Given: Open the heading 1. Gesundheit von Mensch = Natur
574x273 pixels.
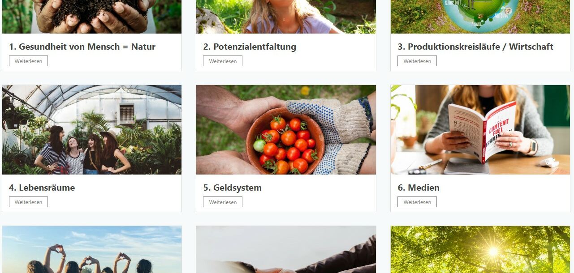Looking at the screenshot, I should click(82, 47).
